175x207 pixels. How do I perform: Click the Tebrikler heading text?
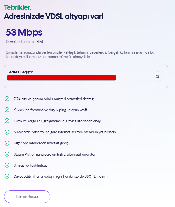click(20, 6)
